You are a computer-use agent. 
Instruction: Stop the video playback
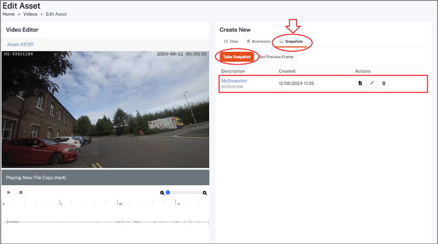pos(21,192)
